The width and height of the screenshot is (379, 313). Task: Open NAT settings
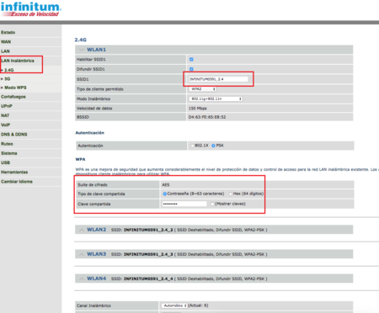(x=5, y=115)
